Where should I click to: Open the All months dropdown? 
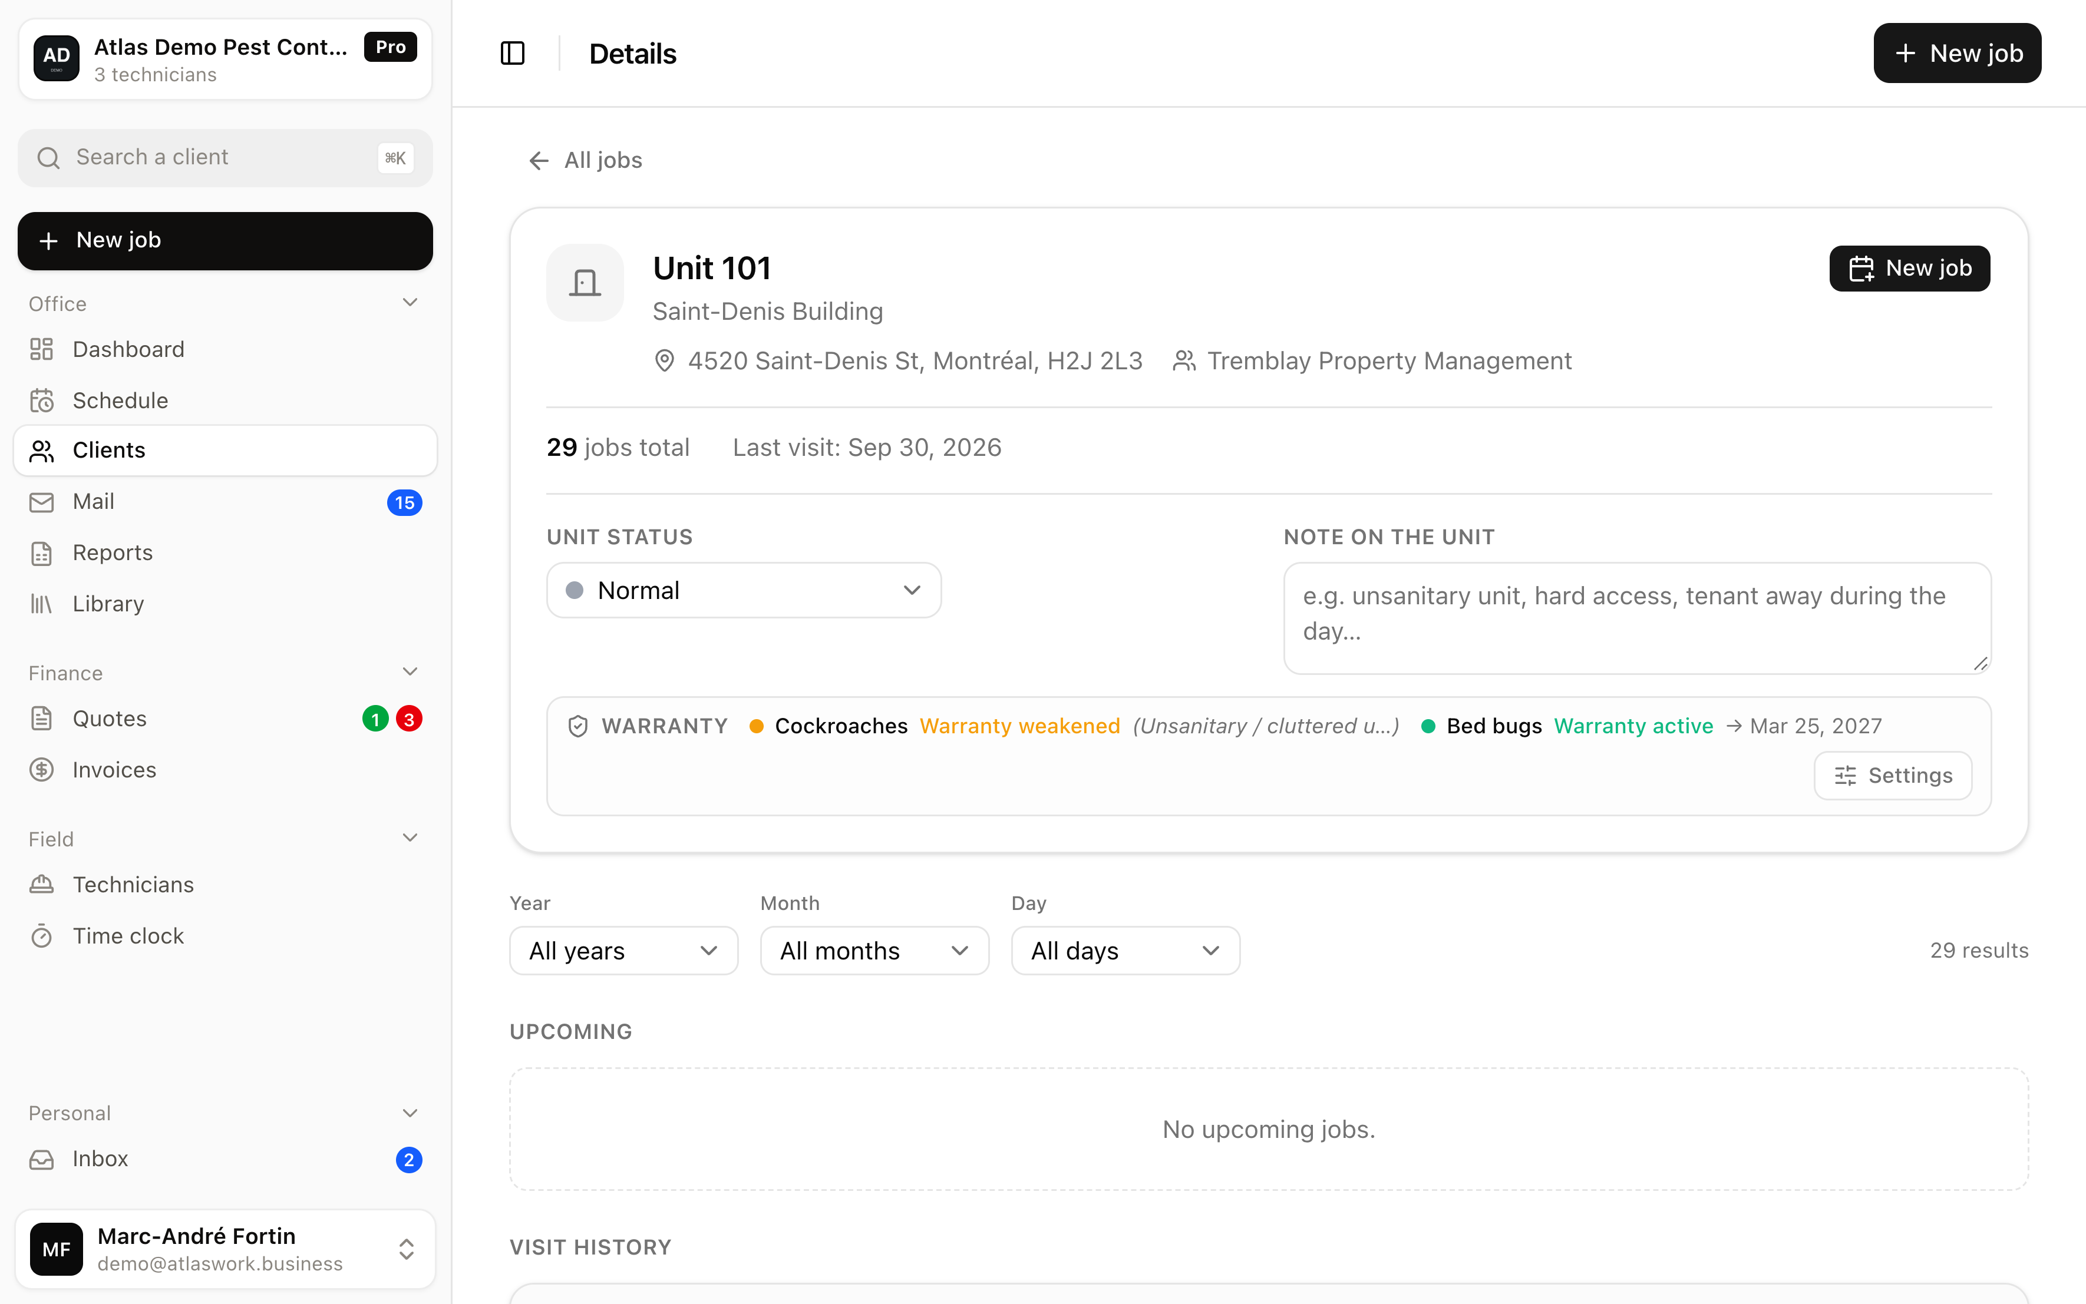coord(875,951)
